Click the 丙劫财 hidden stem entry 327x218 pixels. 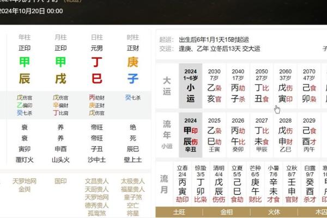[96, 98]
